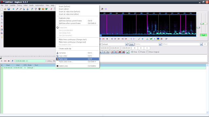209x117 pixels.
Task: Click the New Subtitles toolbar icon
Action: click(2, 9)
